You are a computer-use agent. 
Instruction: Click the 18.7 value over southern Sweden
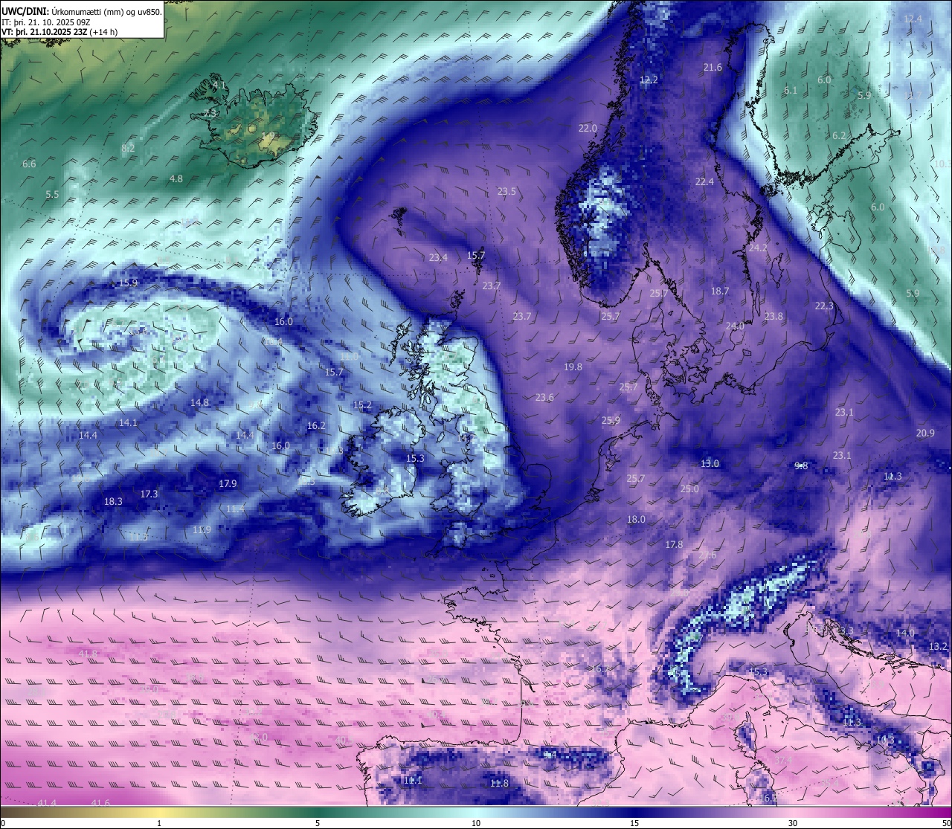720,291
